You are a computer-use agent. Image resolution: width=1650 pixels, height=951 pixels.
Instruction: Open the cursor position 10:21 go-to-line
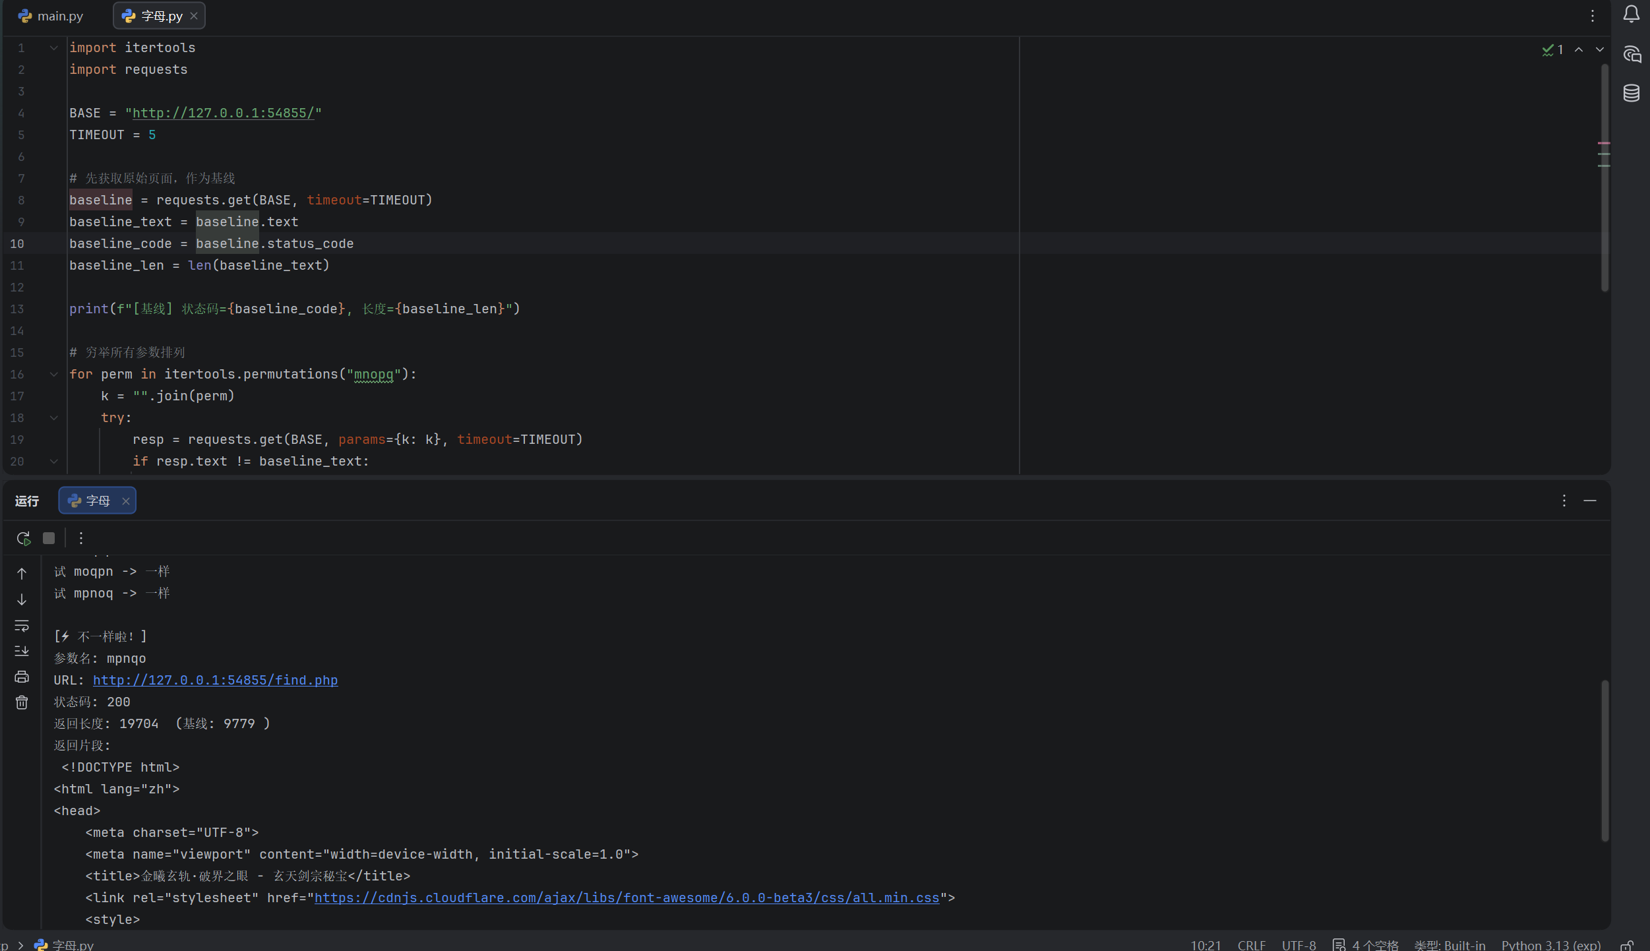(1206, 944)
